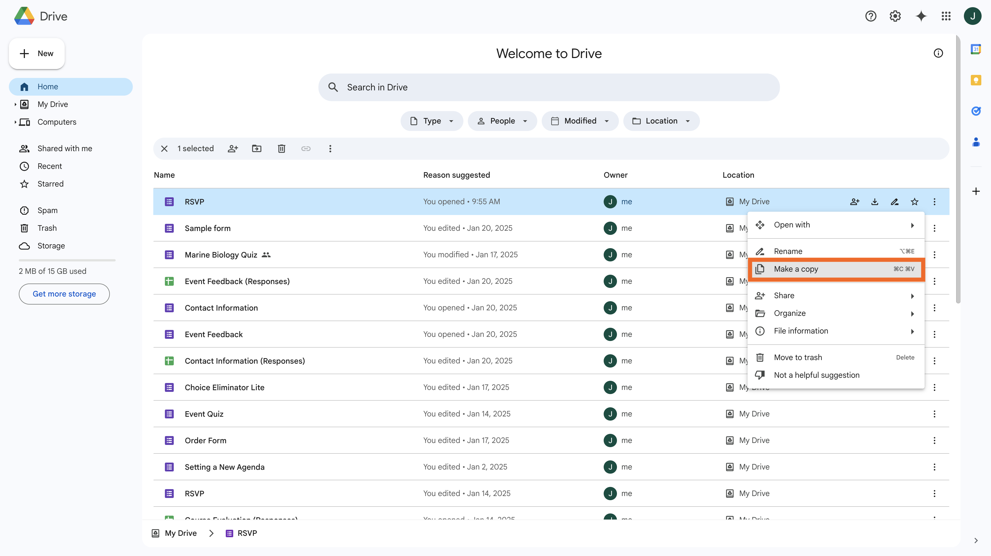Open three-dot menu for Event Quiz

point(935,414)
